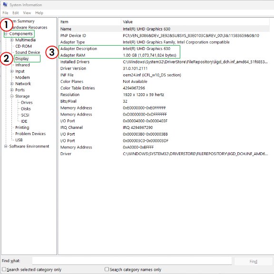274x274 pixels.
Task: Select the Driver Version row
Action: 164,68
